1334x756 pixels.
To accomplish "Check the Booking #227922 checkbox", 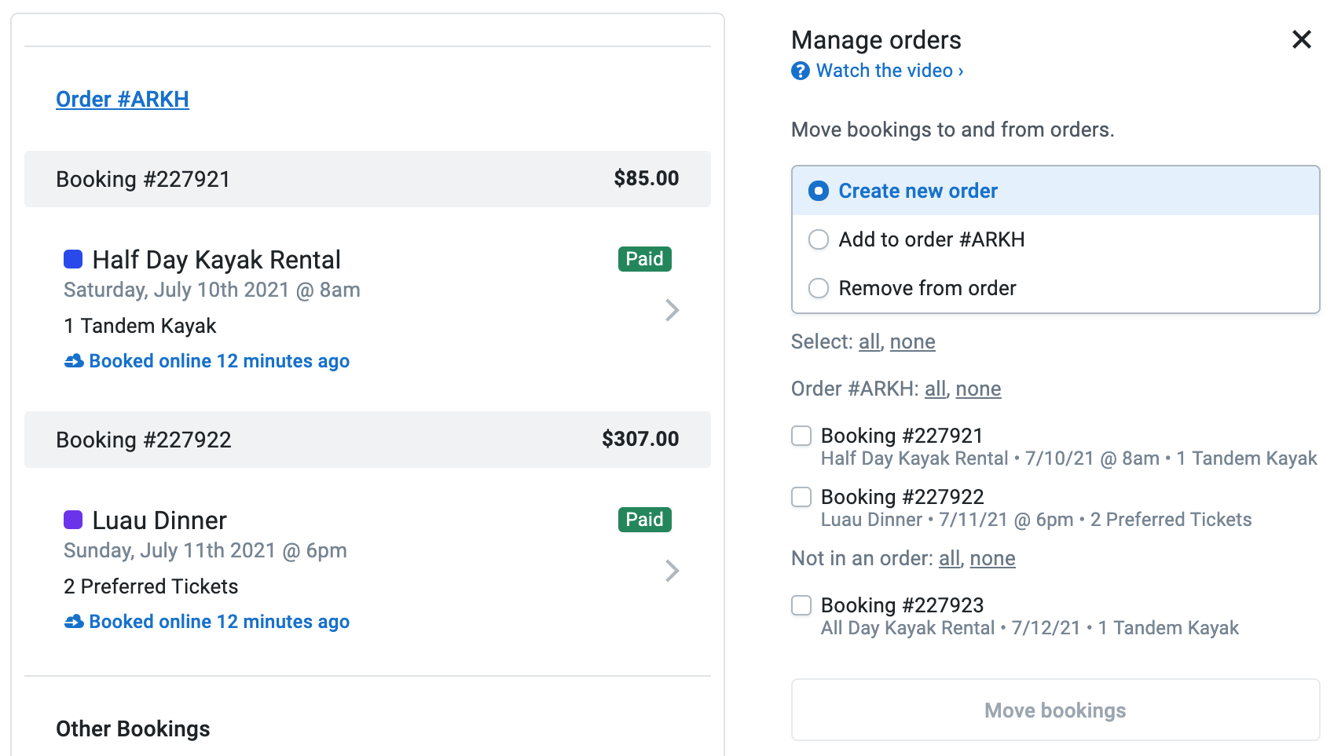I will (x=801, y=497).
